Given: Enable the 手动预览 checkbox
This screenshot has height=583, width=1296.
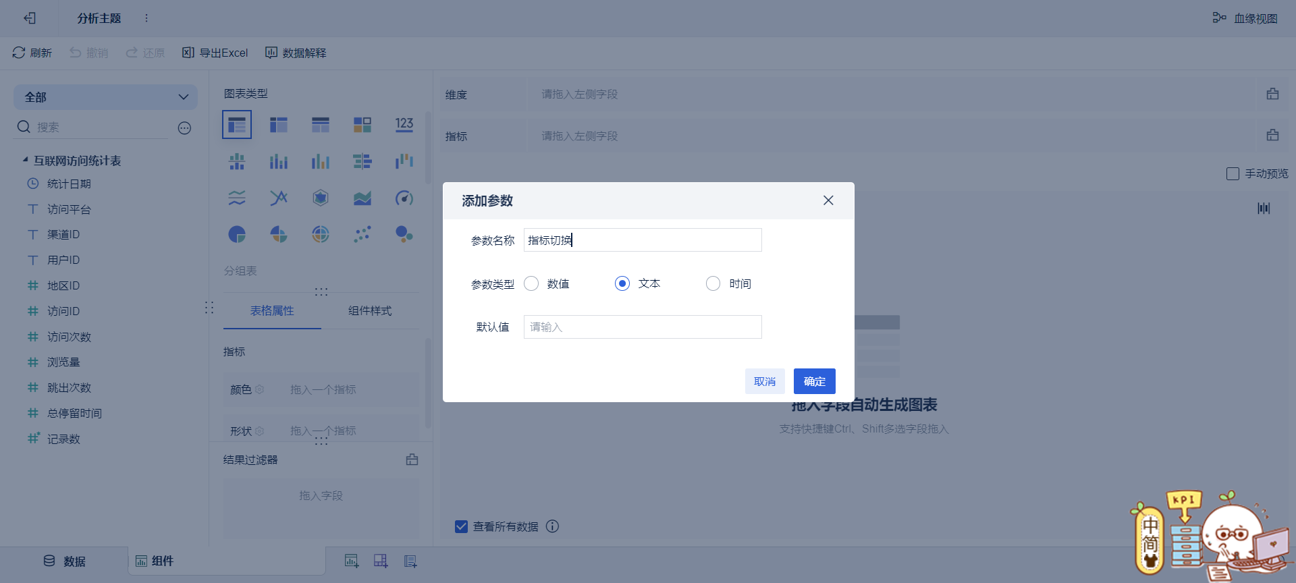Looking at the screenshot, I should point(1233,174).
